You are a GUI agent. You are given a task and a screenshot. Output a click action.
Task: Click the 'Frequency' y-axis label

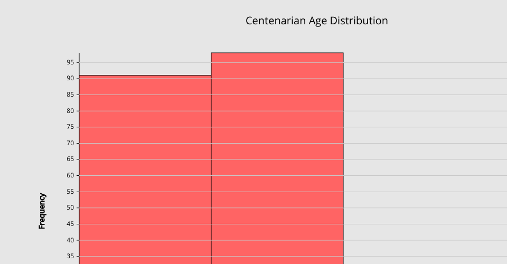pyautogui.click(x=42, y=211)
